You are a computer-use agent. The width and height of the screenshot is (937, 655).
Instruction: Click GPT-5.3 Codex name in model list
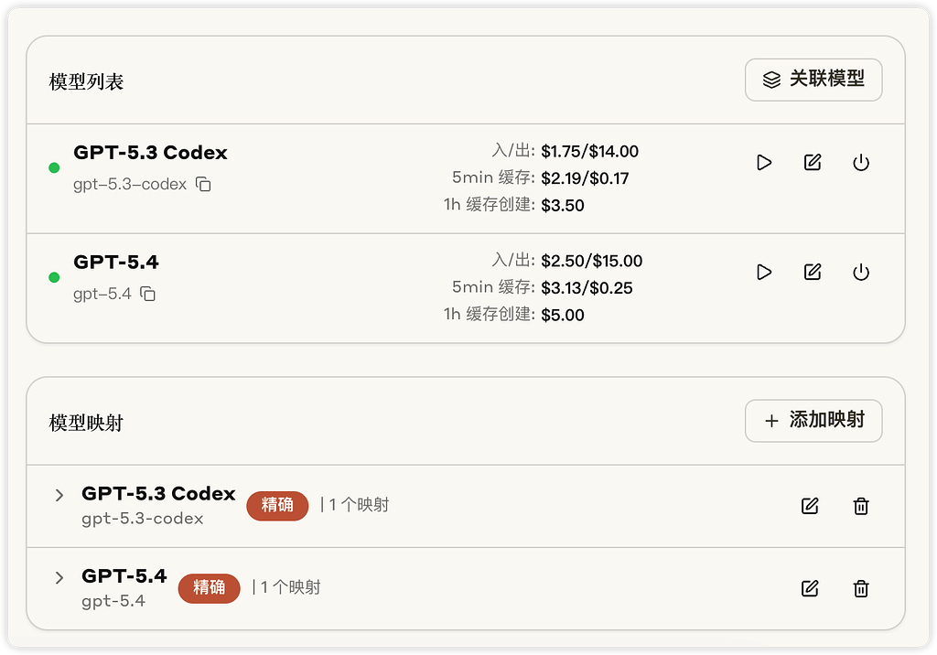pos(150,153)
